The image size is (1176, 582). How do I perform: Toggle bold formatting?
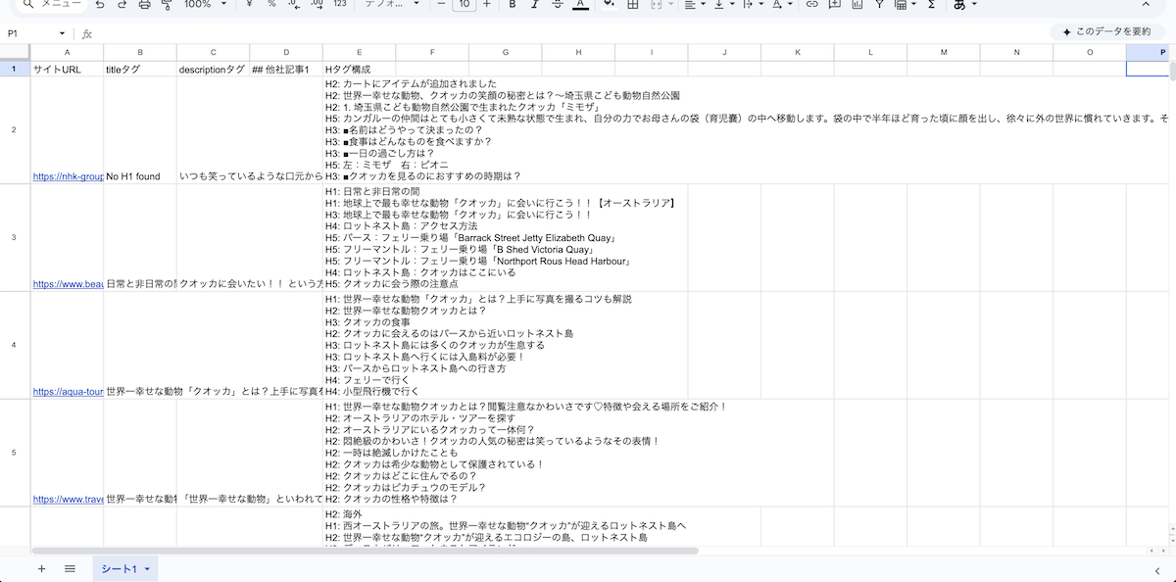click(513, 6)
